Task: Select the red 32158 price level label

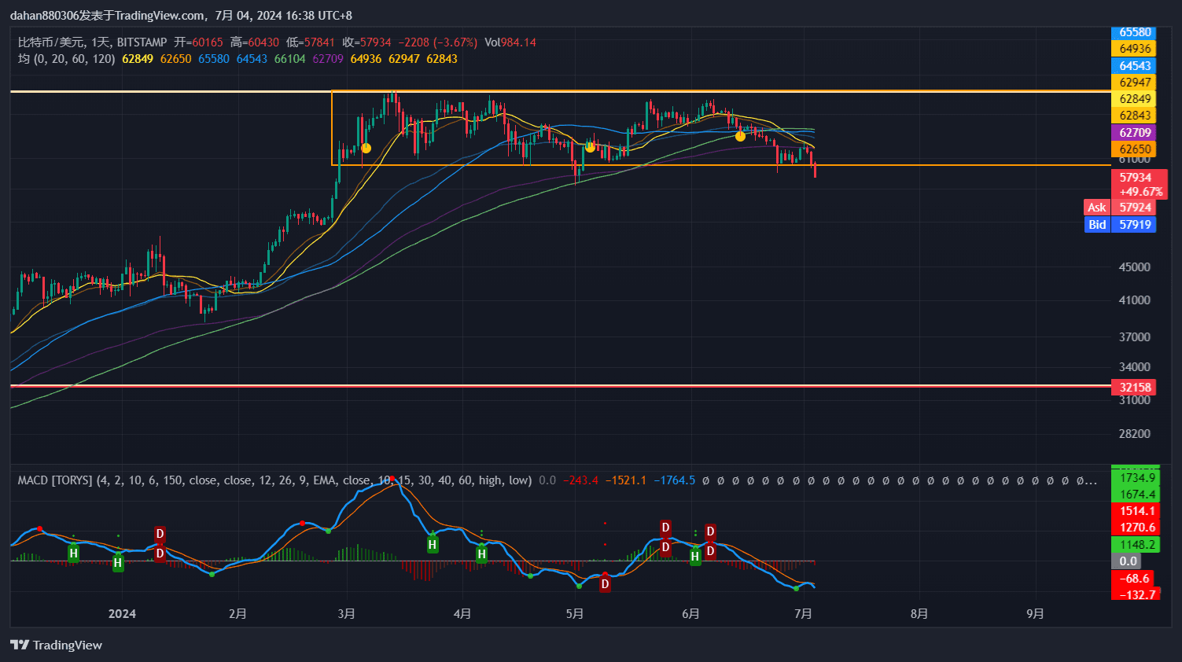Action: (1135, 387)
